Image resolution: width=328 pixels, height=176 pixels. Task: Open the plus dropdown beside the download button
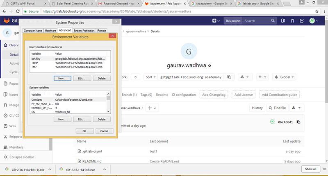pyautogui.click(x=262, y=77)
